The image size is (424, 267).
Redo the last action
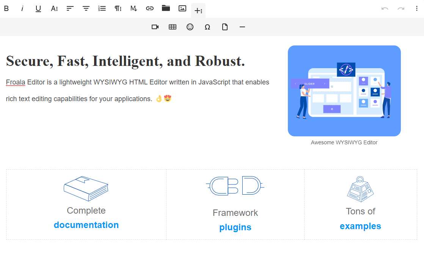[401, 9]
